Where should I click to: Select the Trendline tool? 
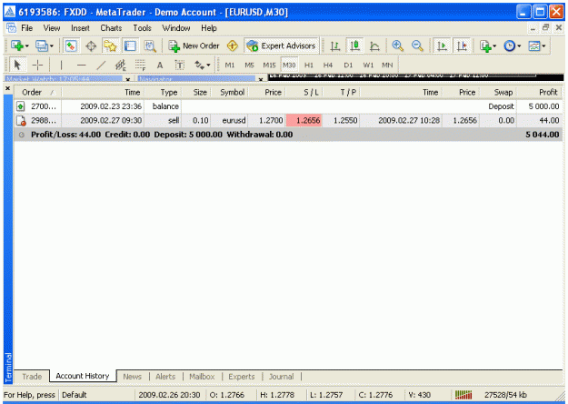(x=101, y=66)
